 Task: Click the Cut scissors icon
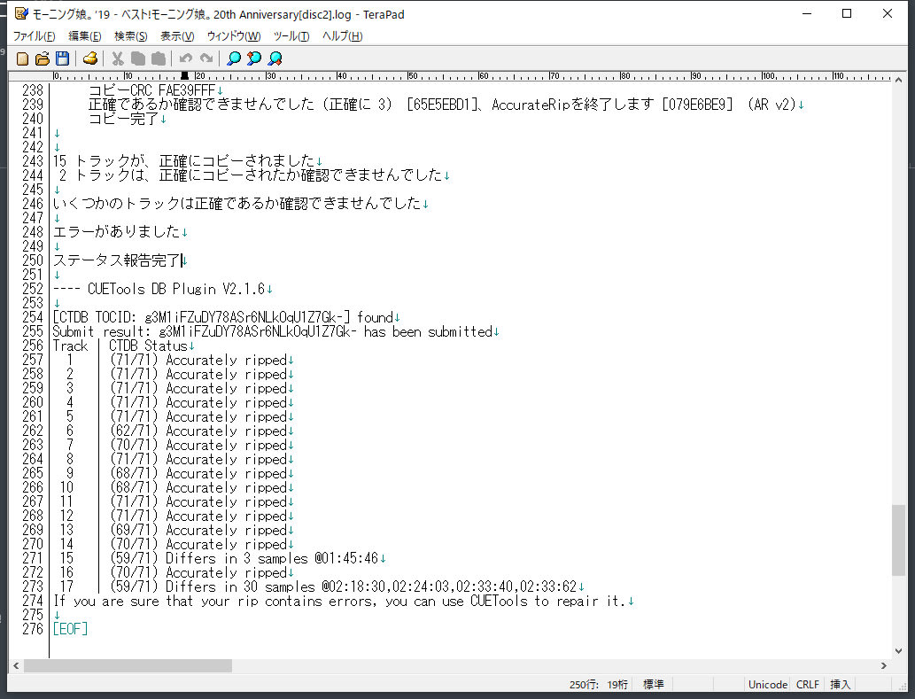pos(117,58)
